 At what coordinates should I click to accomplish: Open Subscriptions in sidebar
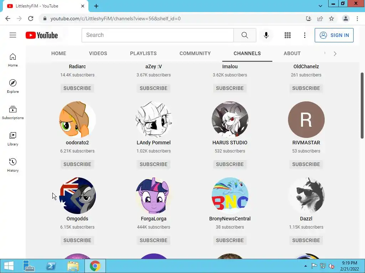(x=13, y=113)
